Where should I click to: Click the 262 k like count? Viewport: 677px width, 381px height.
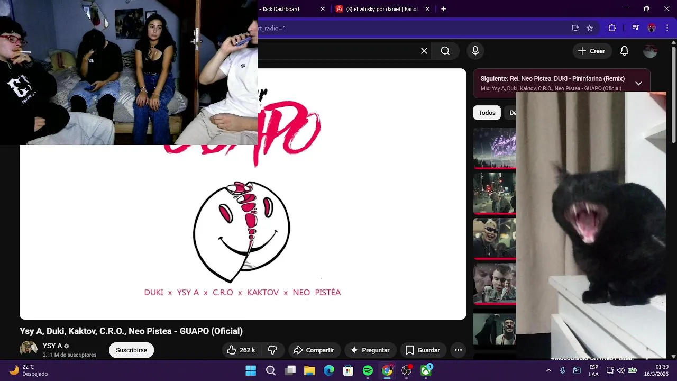[247, 350]
